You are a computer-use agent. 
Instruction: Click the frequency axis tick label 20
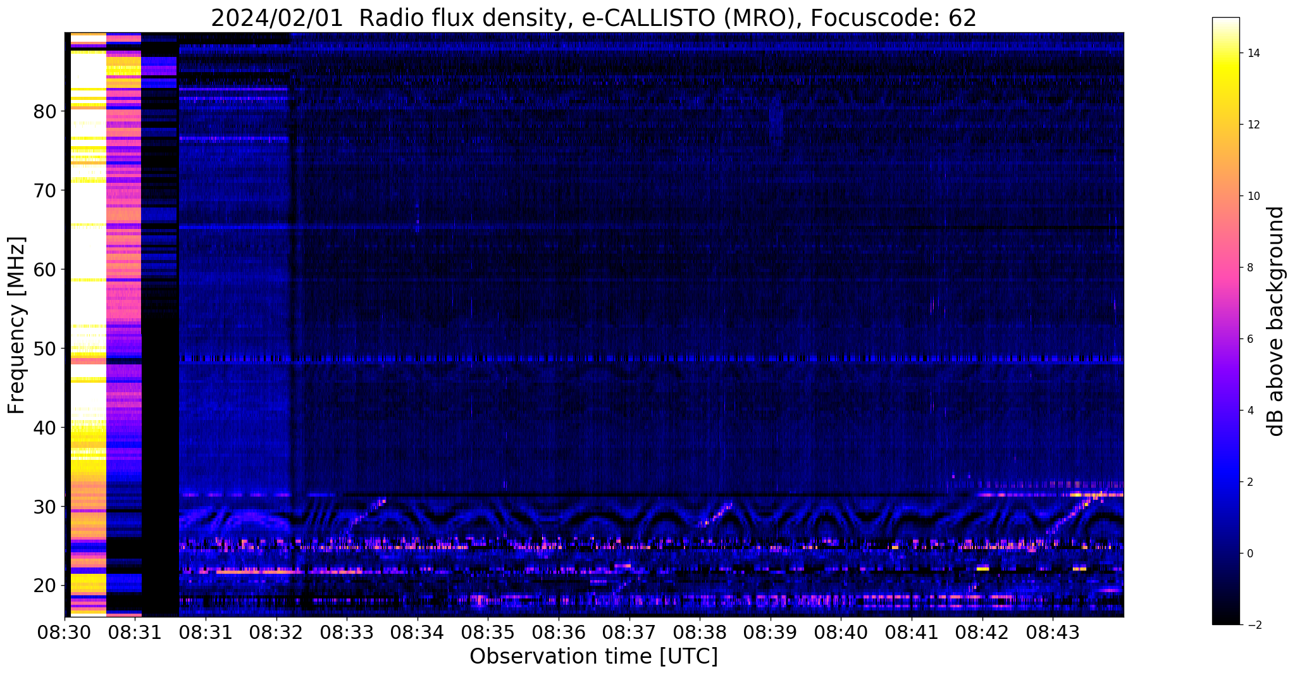(x=46, y=586)
